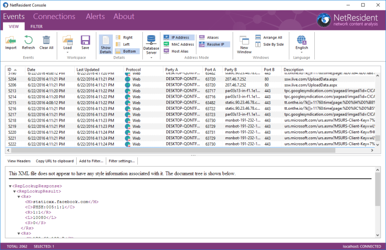Open Filter settings...
386x250 pixels.
tap(122, 161)
